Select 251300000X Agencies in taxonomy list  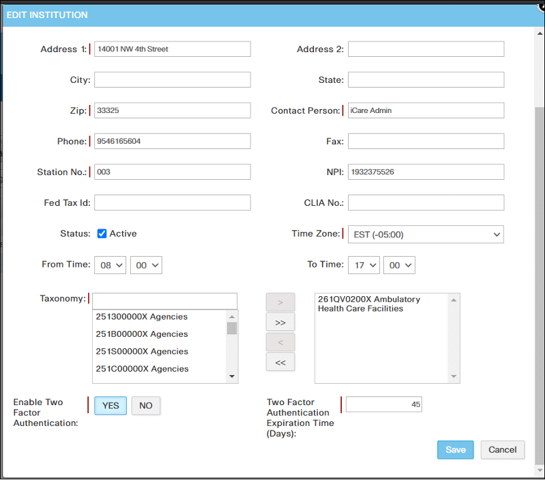pyautogui.click(x=142, y=317)
